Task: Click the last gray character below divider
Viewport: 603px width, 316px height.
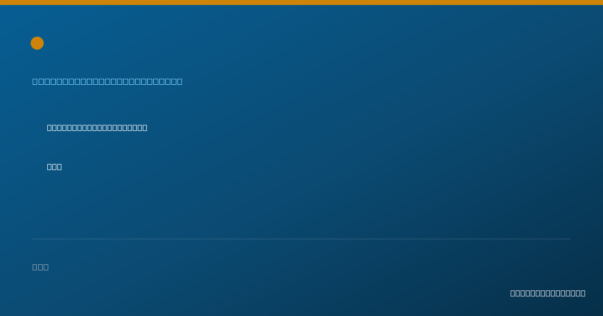Action: point(46,267)
